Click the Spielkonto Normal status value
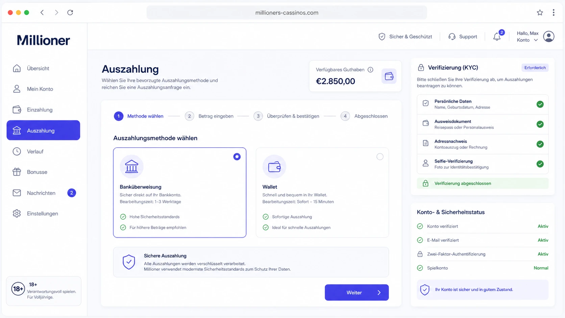565x318 pixels. point(541,268)
